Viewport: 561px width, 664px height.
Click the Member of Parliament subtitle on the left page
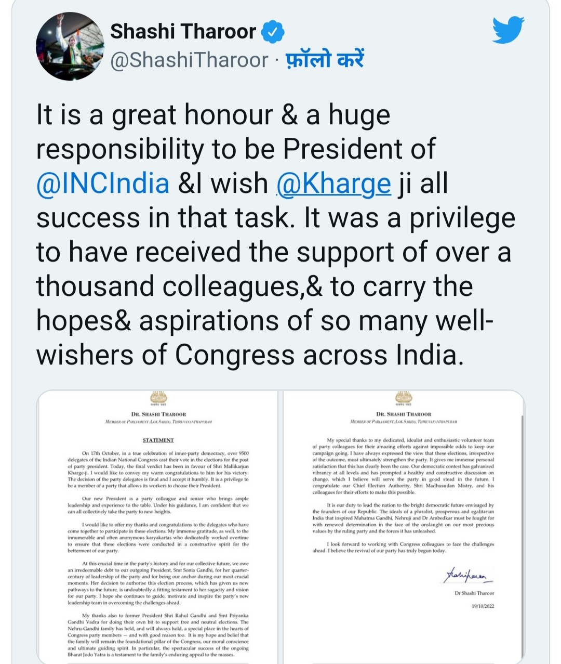click(158, 422)
